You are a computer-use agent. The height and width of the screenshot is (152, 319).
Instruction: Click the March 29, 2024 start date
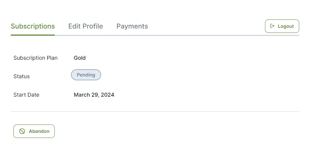(x=94, y=95)
